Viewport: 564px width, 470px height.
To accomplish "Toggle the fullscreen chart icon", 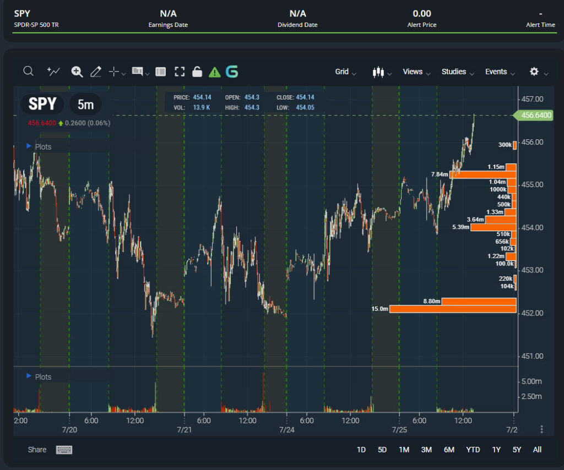I will click(x=179, y=72).
